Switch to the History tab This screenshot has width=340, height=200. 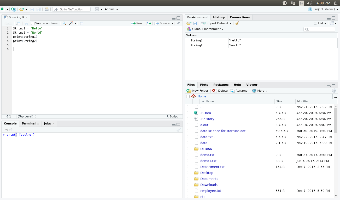coord(219,17)
